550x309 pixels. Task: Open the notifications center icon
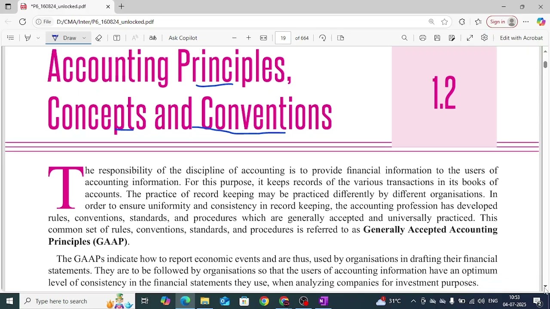pyautogui.click(x=538, y=301)
